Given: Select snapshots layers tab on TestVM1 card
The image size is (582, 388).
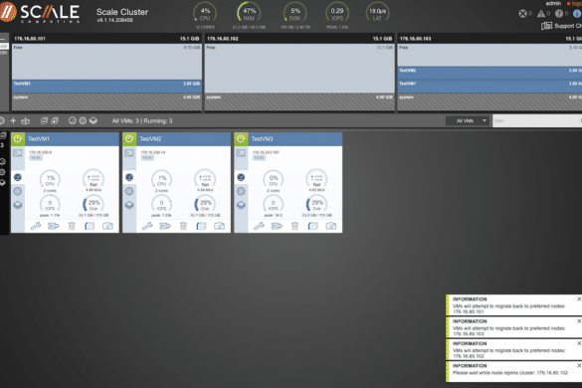Looking at the screenshot, I should click(x=18, y=205).
